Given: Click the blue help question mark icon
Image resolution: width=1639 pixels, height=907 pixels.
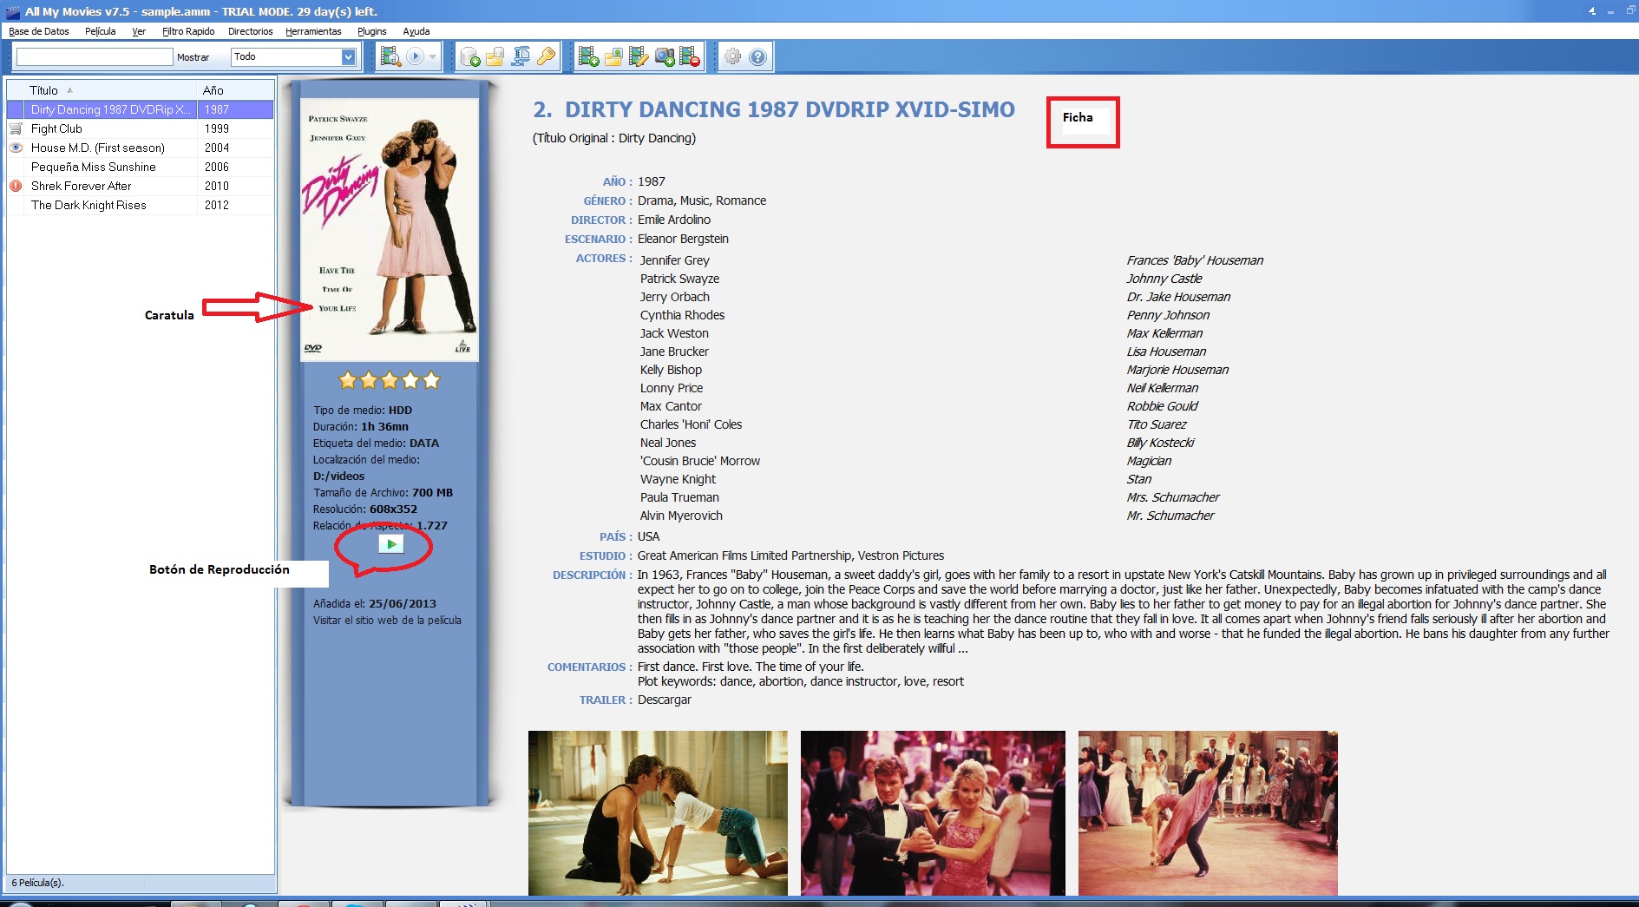Looking at the screenshot, I should pos(757,57).
